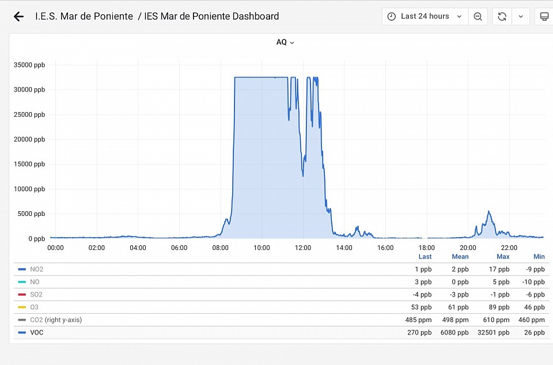This screenshot has height=365, width=553.
Task: Toggle the NO series in the legend
Action: coord(35,282)
